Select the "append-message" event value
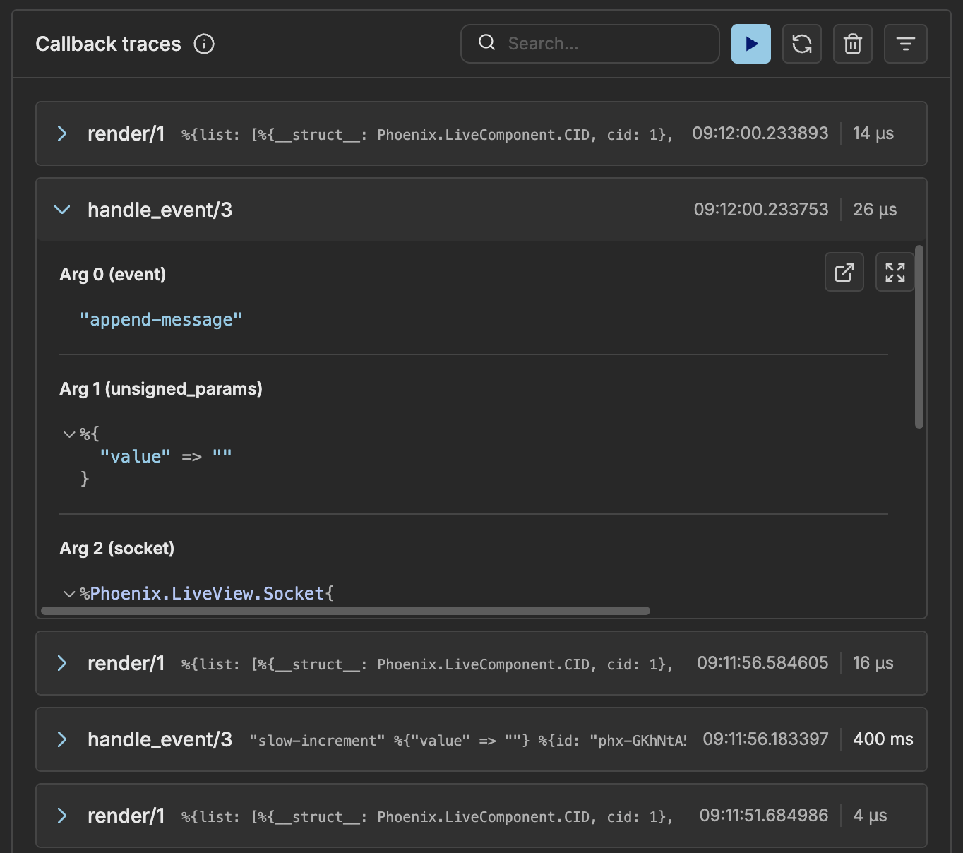The width and height of the screenshot is (963, 853). (x=160, y=320)
